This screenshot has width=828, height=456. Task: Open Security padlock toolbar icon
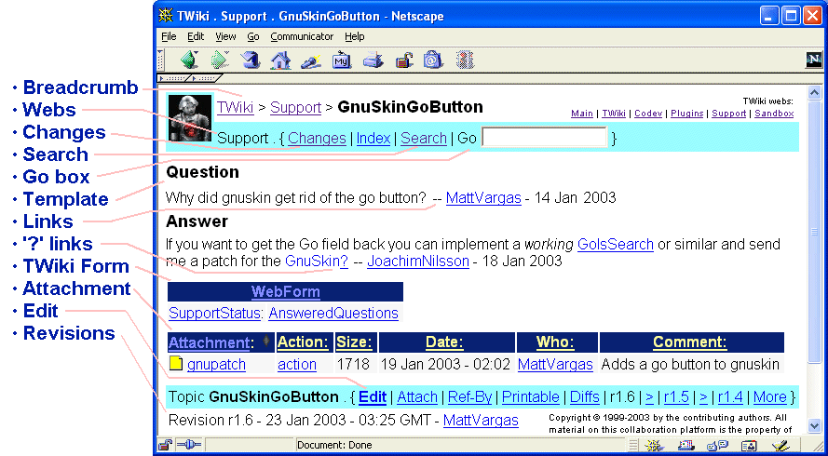click(x=403, y=60)
